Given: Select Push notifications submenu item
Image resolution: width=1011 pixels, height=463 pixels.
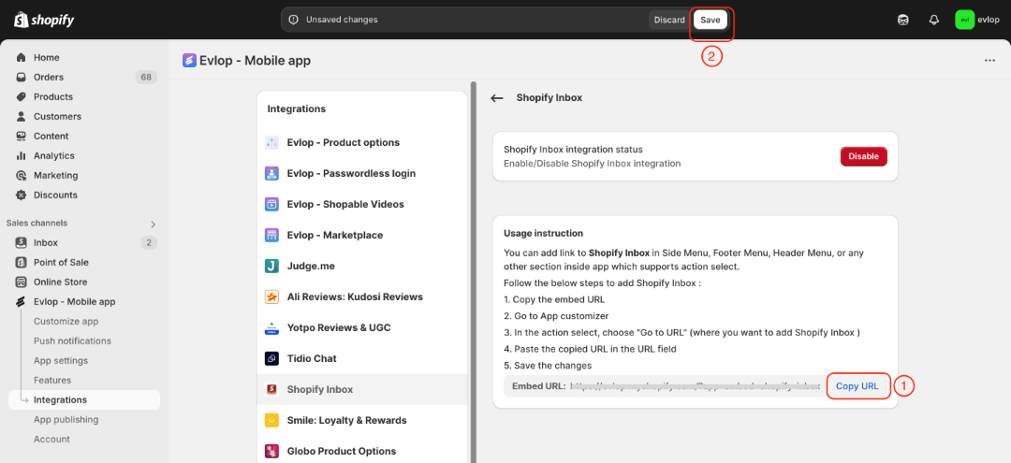Looking at the screenshot, I should tap(72, 341).
